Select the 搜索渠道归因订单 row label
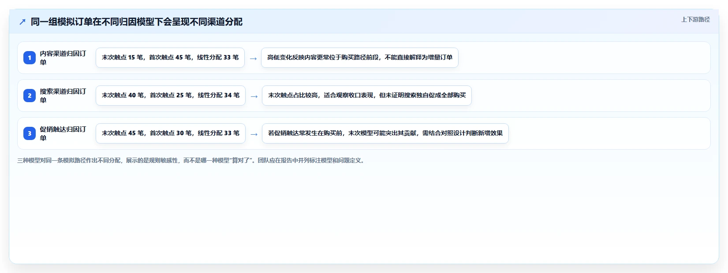 pyautogui.click(x=63, y=96)
